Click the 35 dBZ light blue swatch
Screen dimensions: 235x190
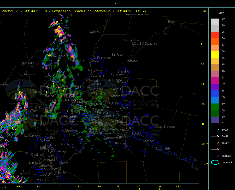215,100
